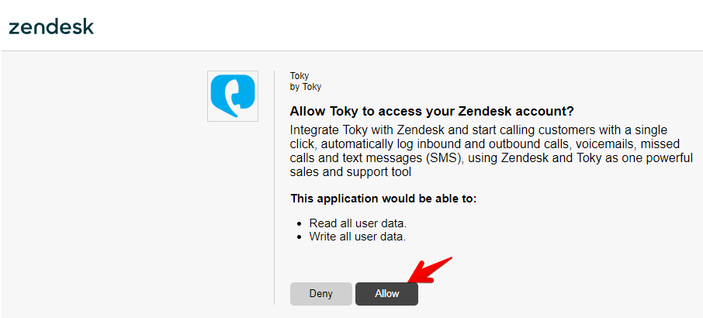Select the "Read all user data." permission item
This screenshot has width=703, height=318.
358,223
